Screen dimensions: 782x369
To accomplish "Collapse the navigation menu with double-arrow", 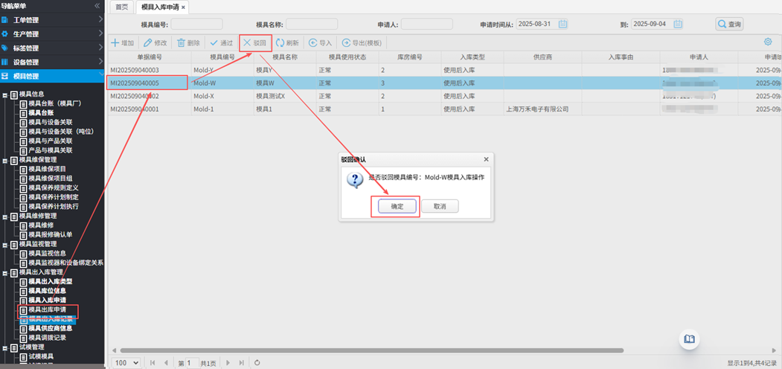I will (x=97, y=6).
